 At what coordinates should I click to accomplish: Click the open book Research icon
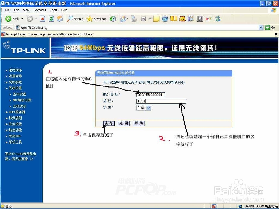coord(174,19)
